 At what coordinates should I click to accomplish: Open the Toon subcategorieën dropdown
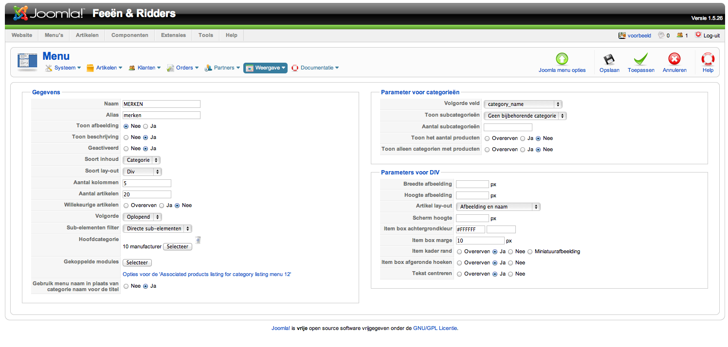(x=526, y=116)
